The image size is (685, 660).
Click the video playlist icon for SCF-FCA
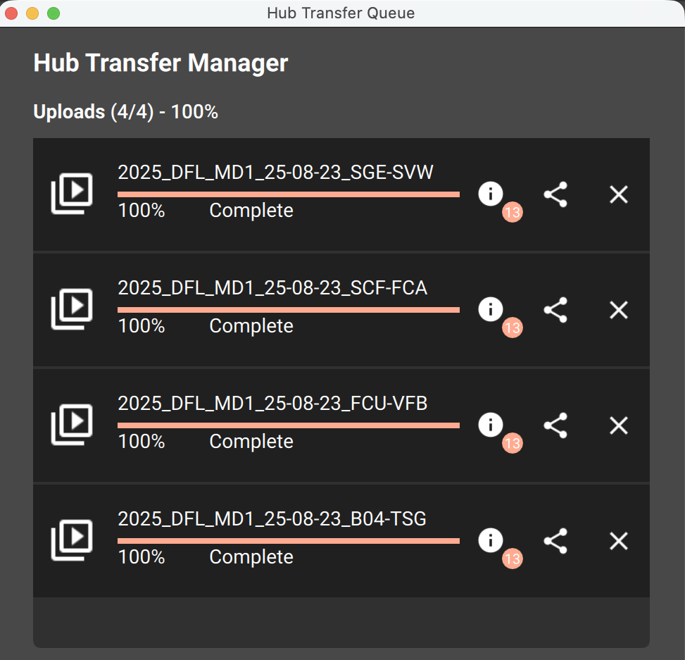pos(72,309)
